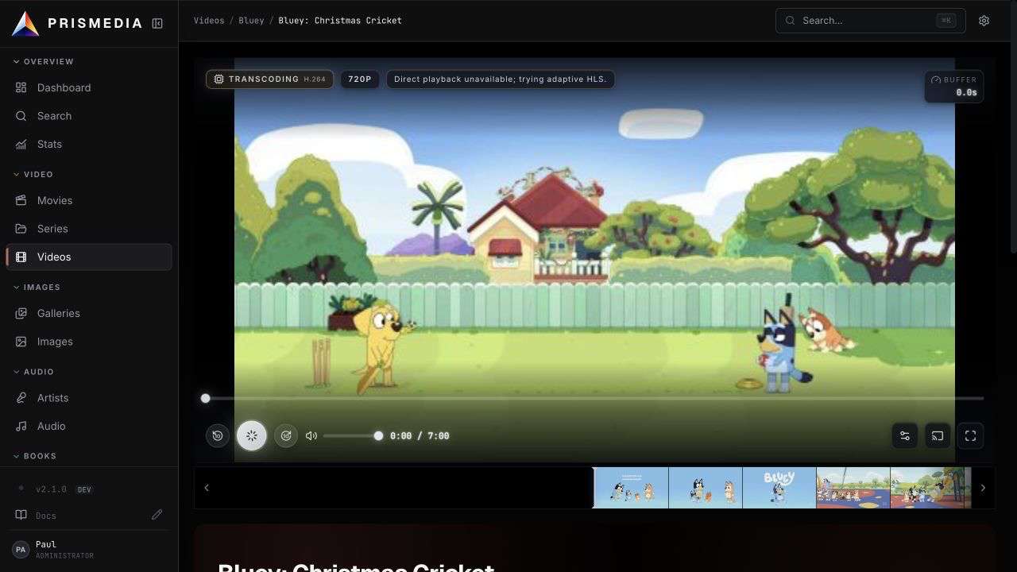Skip forward using the forward icon

[286, 435]
